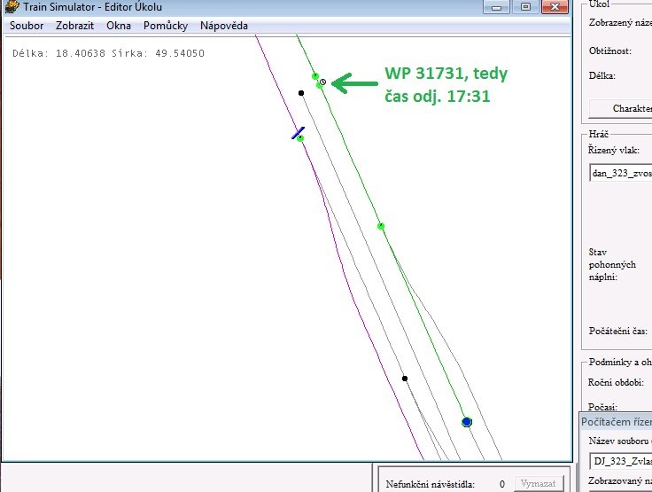Open the Okna menu
Image resolution: width=652 pixels, height=492 pixels.
(119, 26)
